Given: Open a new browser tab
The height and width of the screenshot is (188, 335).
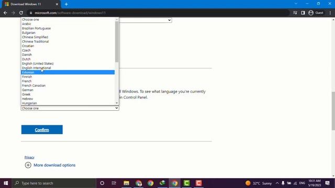Looking at the screenshot, I should 66,4.
